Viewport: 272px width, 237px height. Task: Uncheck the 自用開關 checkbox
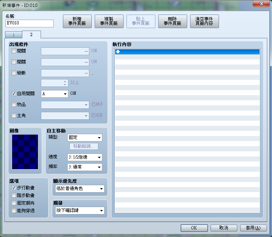click(14, 94)
